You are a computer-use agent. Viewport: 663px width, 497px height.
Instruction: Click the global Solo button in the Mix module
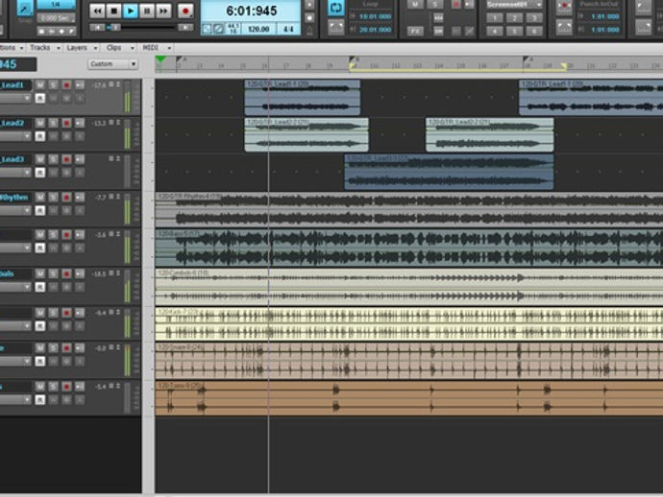pyautogui.click(x=434, y=5)
